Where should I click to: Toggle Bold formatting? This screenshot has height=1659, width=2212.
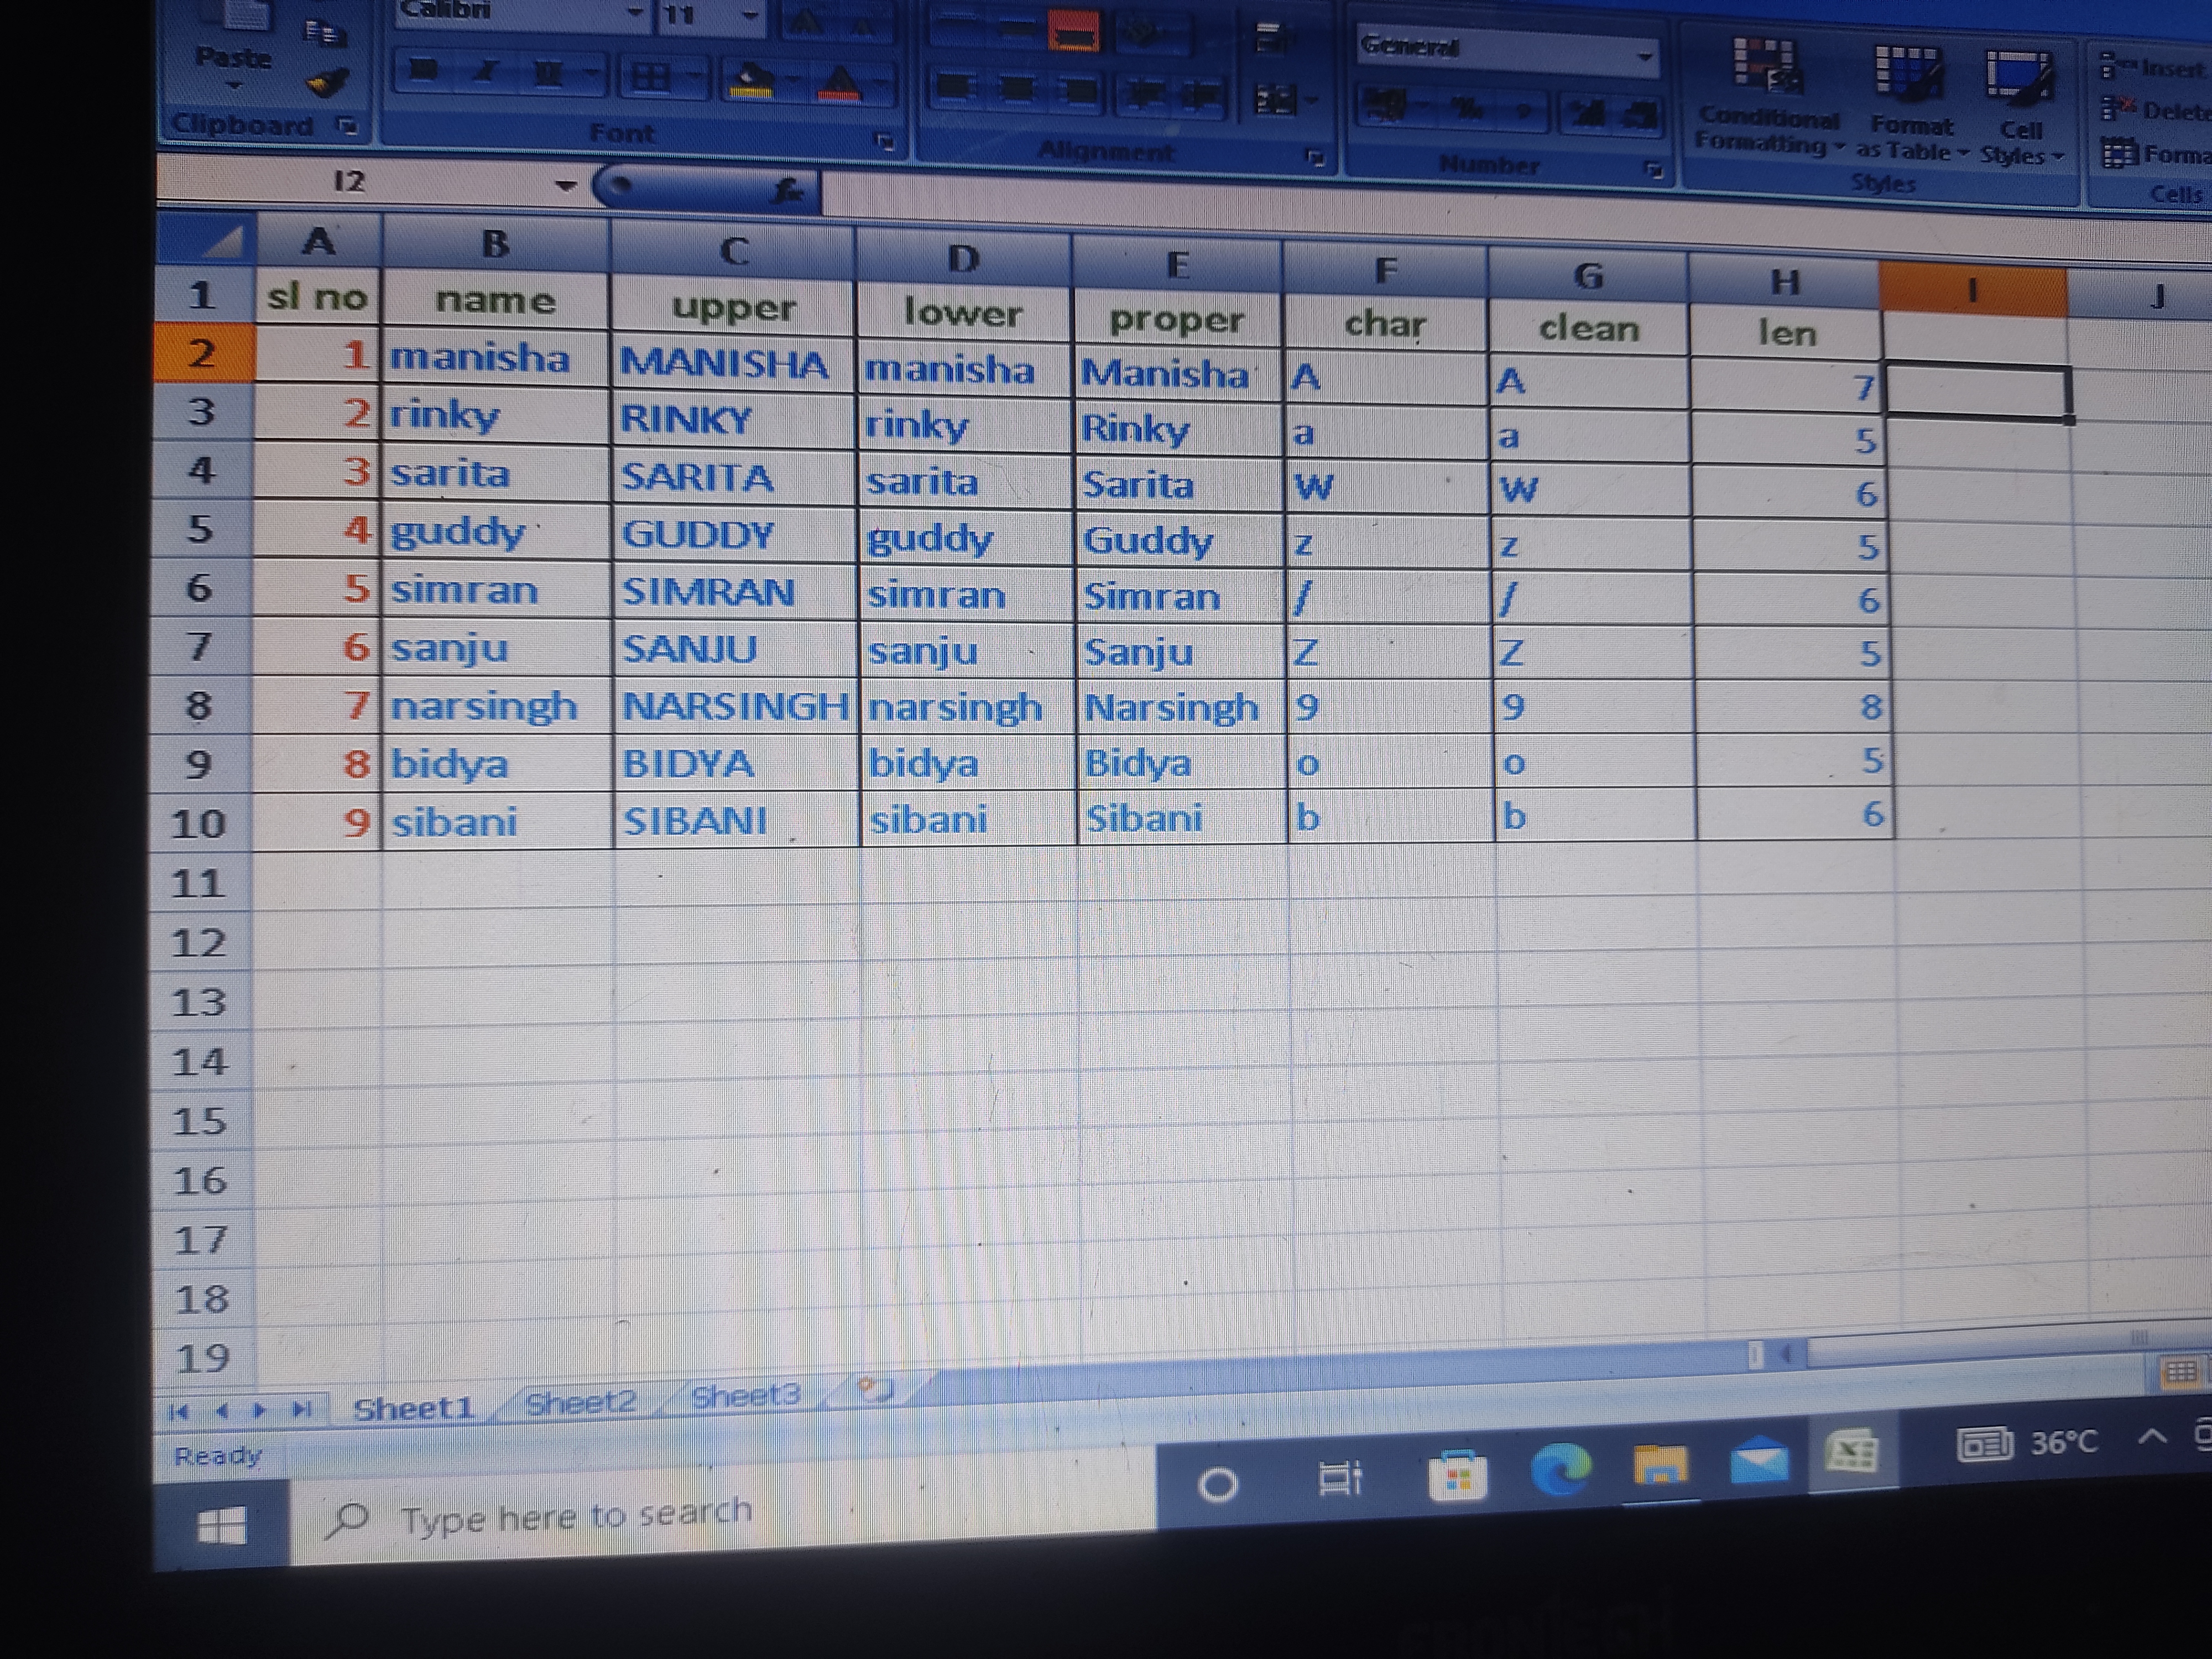(424, 70)
